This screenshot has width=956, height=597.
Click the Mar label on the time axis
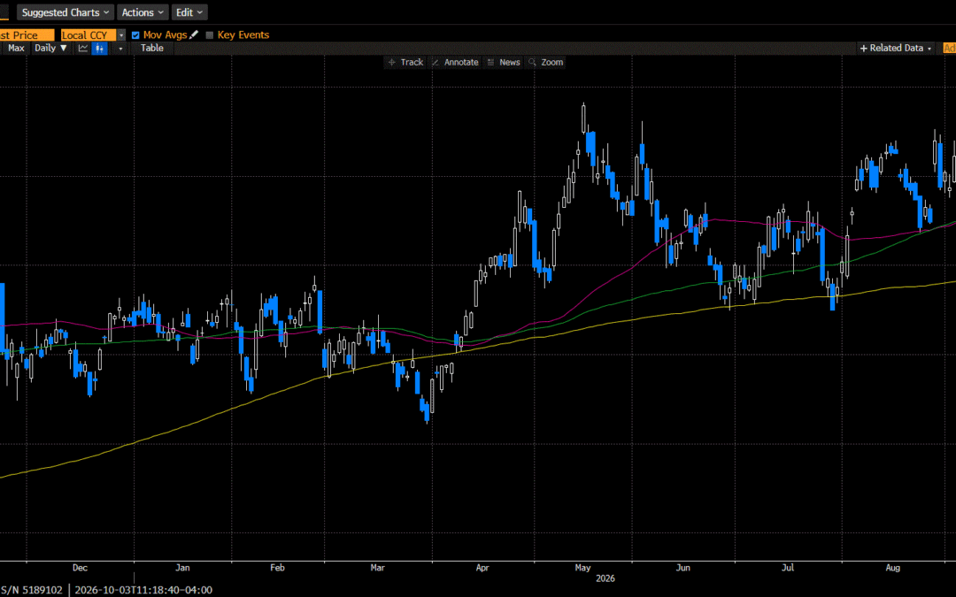point(377,568)
